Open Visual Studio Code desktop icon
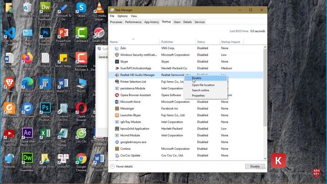This screenshot has width=327, height=184. click(10, 37)
